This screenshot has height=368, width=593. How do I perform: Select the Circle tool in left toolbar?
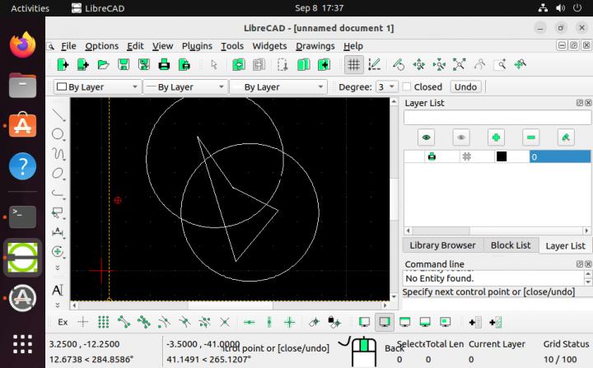click(58, 134)
